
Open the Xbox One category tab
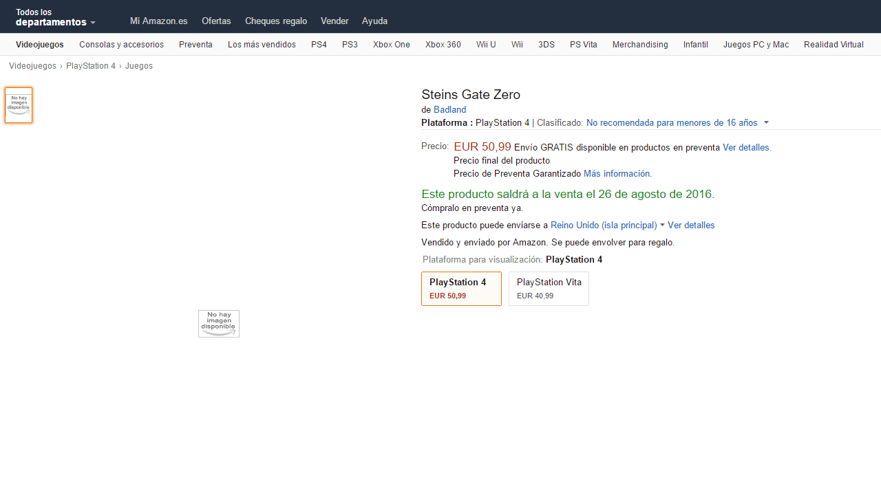click(x=391, y=45)
